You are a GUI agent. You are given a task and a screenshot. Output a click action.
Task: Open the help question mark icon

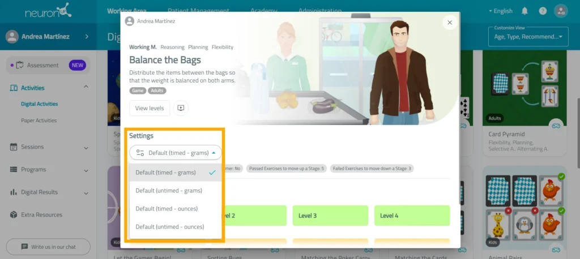(x=543, y=11)
